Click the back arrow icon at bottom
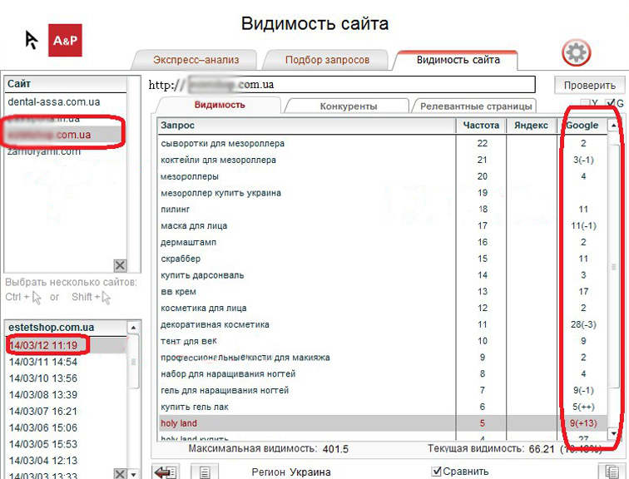This screenshot has height=479, width=629. (x=166, y=472)
